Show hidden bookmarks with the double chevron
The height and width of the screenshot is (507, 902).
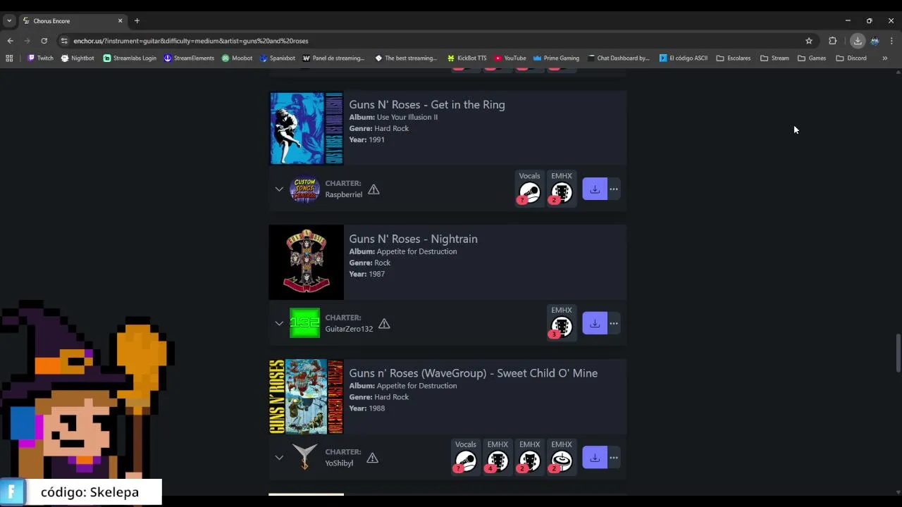pos(884,58)
